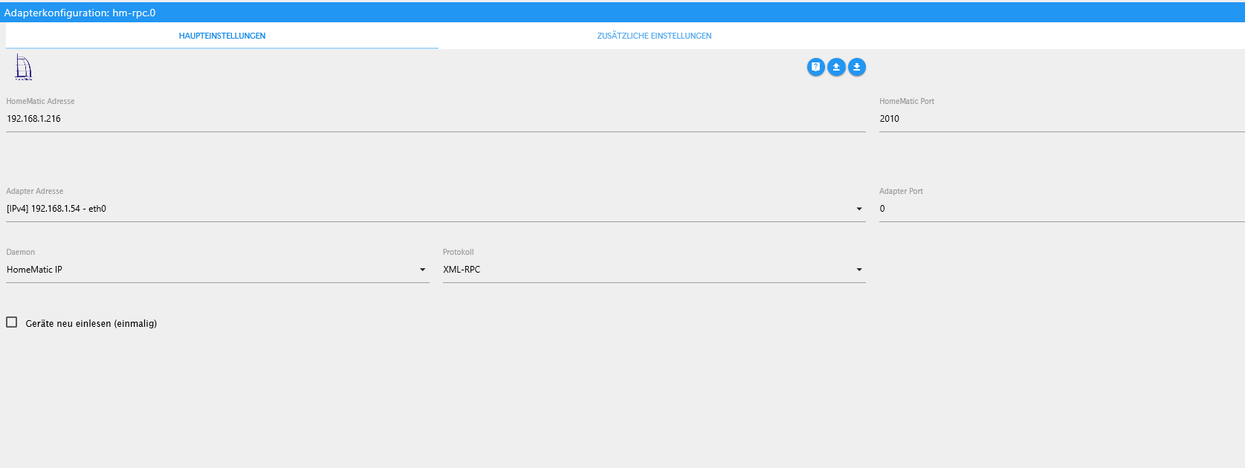This screenshot has height=468, width=1245.
Task: Switch to Haupteinstellungen tab
Action: (222, 36)
